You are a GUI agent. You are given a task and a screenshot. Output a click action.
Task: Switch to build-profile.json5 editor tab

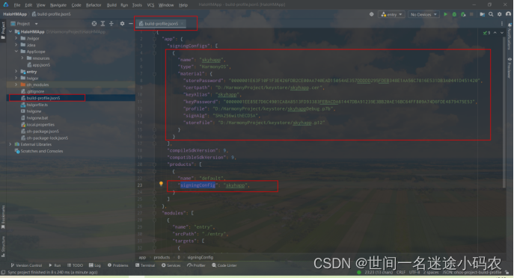pos(161,24)
